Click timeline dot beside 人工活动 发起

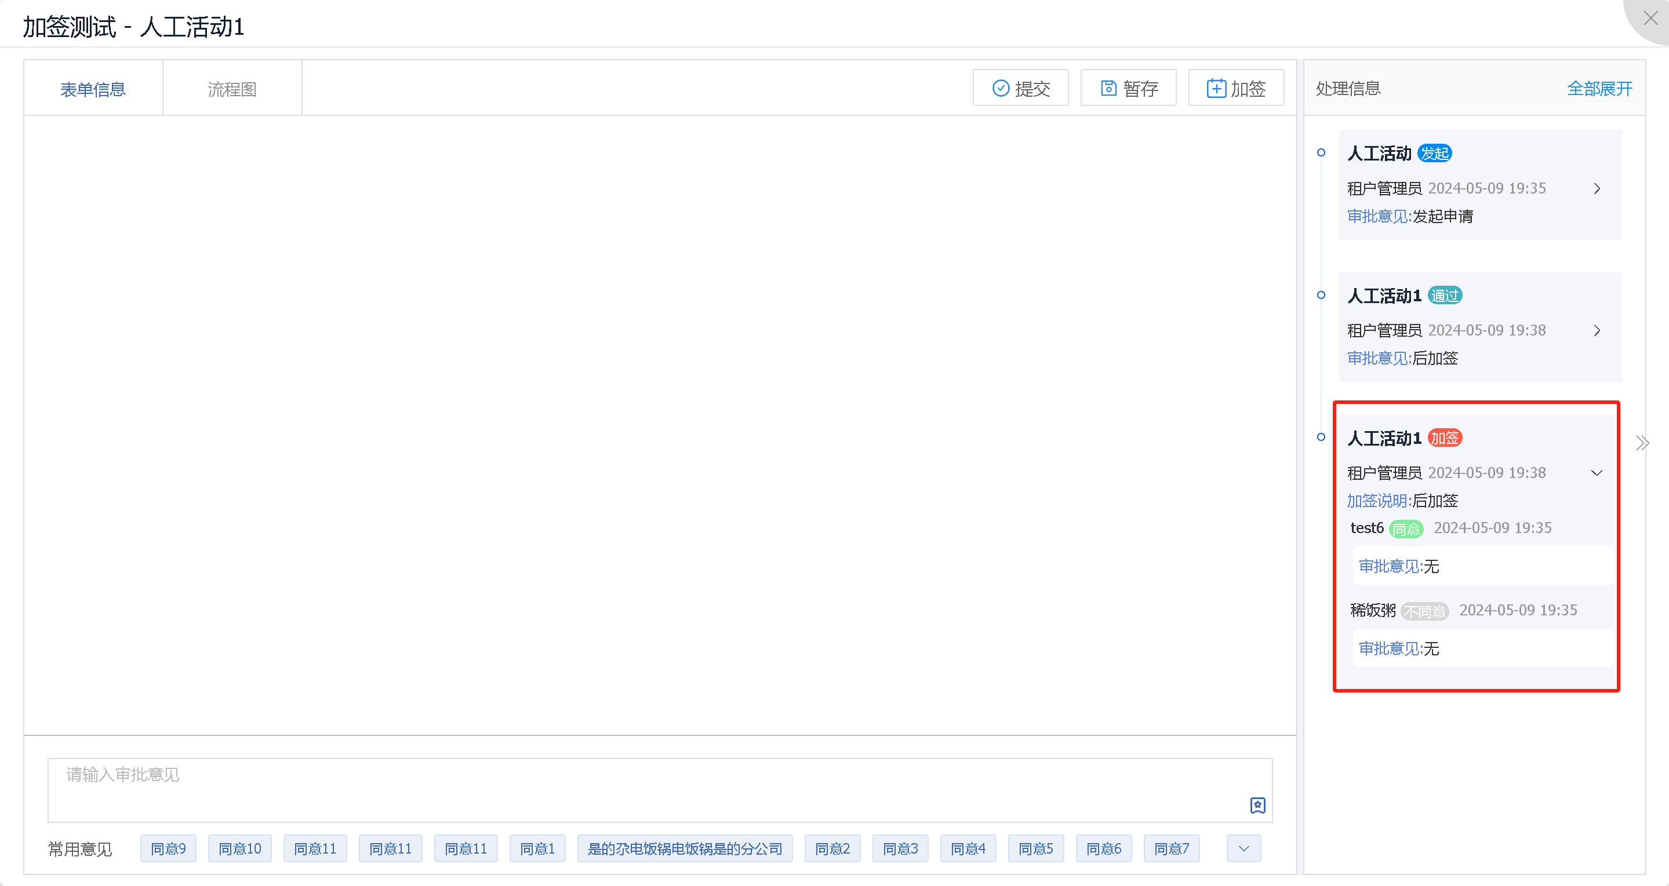[1321, 153]
